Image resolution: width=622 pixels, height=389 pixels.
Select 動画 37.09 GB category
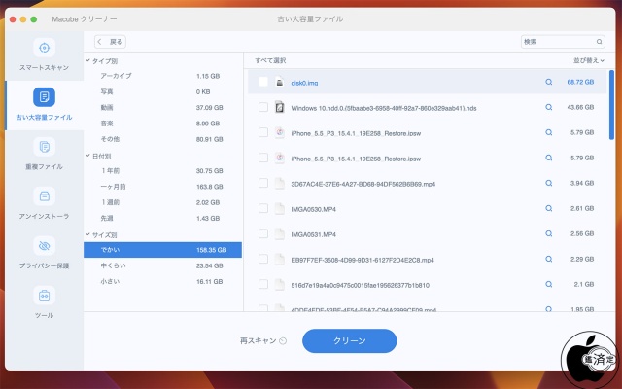coord(162,108)
